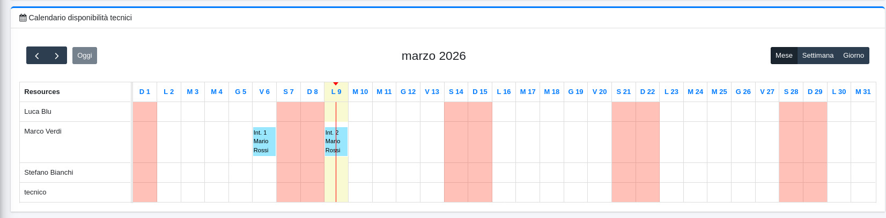Open Int. 2 Mario Rossi event

(x=330, y=142)
